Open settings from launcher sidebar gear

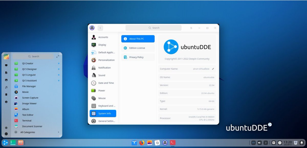[x=6, y=128]
